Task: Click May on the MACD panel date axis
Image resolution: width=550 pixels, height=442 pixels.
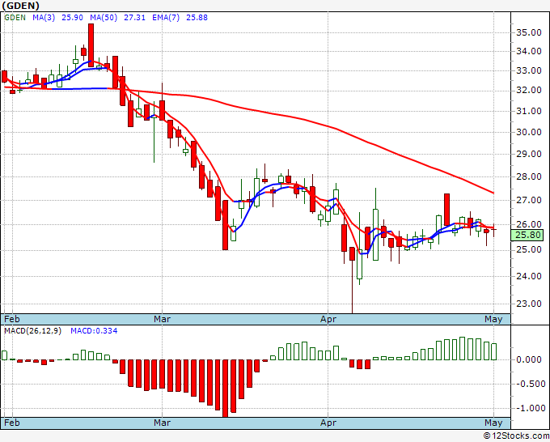Action: 493,423
